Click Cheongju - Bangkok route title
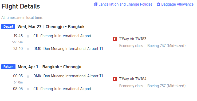Image resolution: width=197 pixels, height=101 pixels. [65, 27]
